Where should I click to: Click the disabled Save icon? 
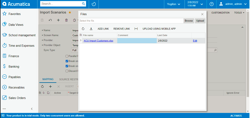(x=42, y=20)
